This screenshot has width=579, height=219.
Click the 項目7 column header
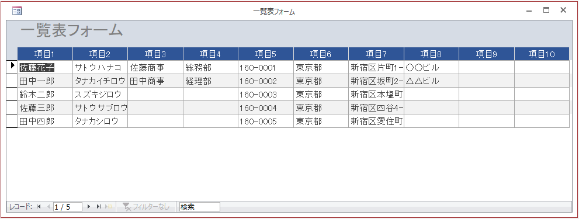[376, 54]
